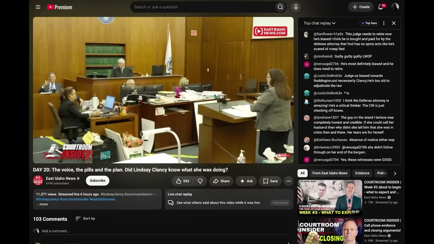Open account avatar menu
Screen dimensions: 434x244
[395, 7]
